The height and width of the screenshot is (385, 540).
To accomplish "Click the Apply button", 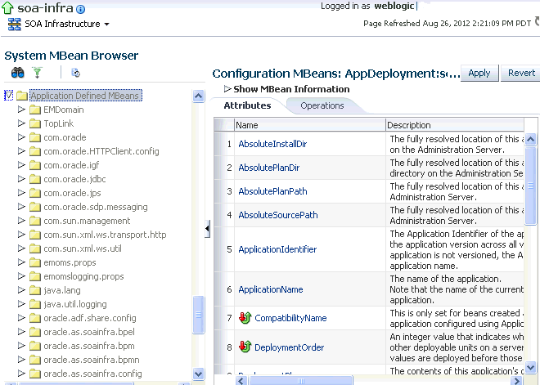I will click(479, 74).
